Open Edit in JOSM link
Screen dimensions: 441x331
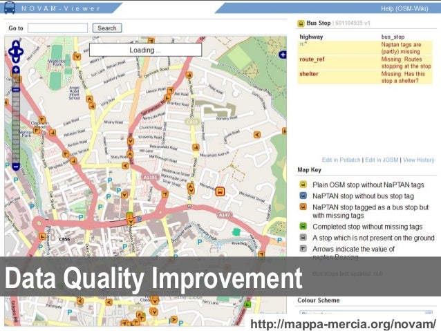click(382, 160)
